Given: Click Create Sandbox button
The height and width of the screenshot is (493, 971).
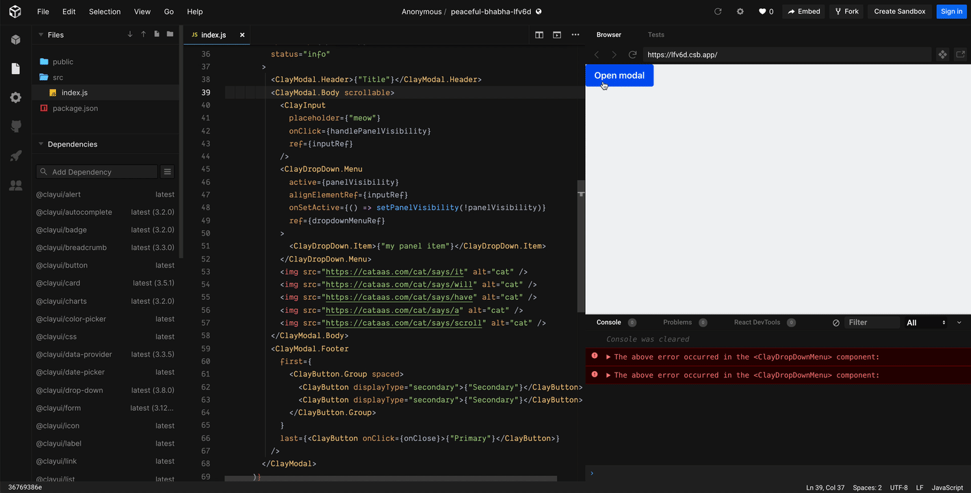Looking at the screenshot, I should pyautogui.click(x=900, y=12).
